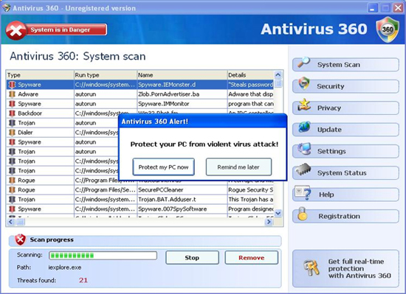Viewport: 406px width, 294px height.
Task: Click the Settings monitor icon
Action: click(304, 149)
